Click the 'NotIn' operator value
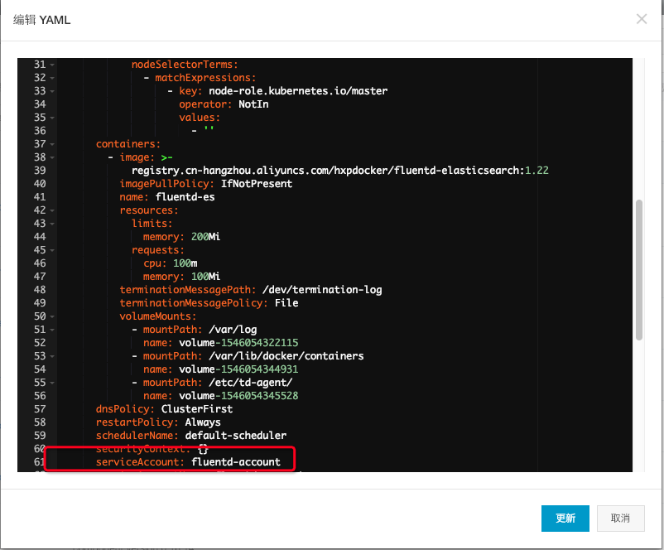 coord(253,104)
